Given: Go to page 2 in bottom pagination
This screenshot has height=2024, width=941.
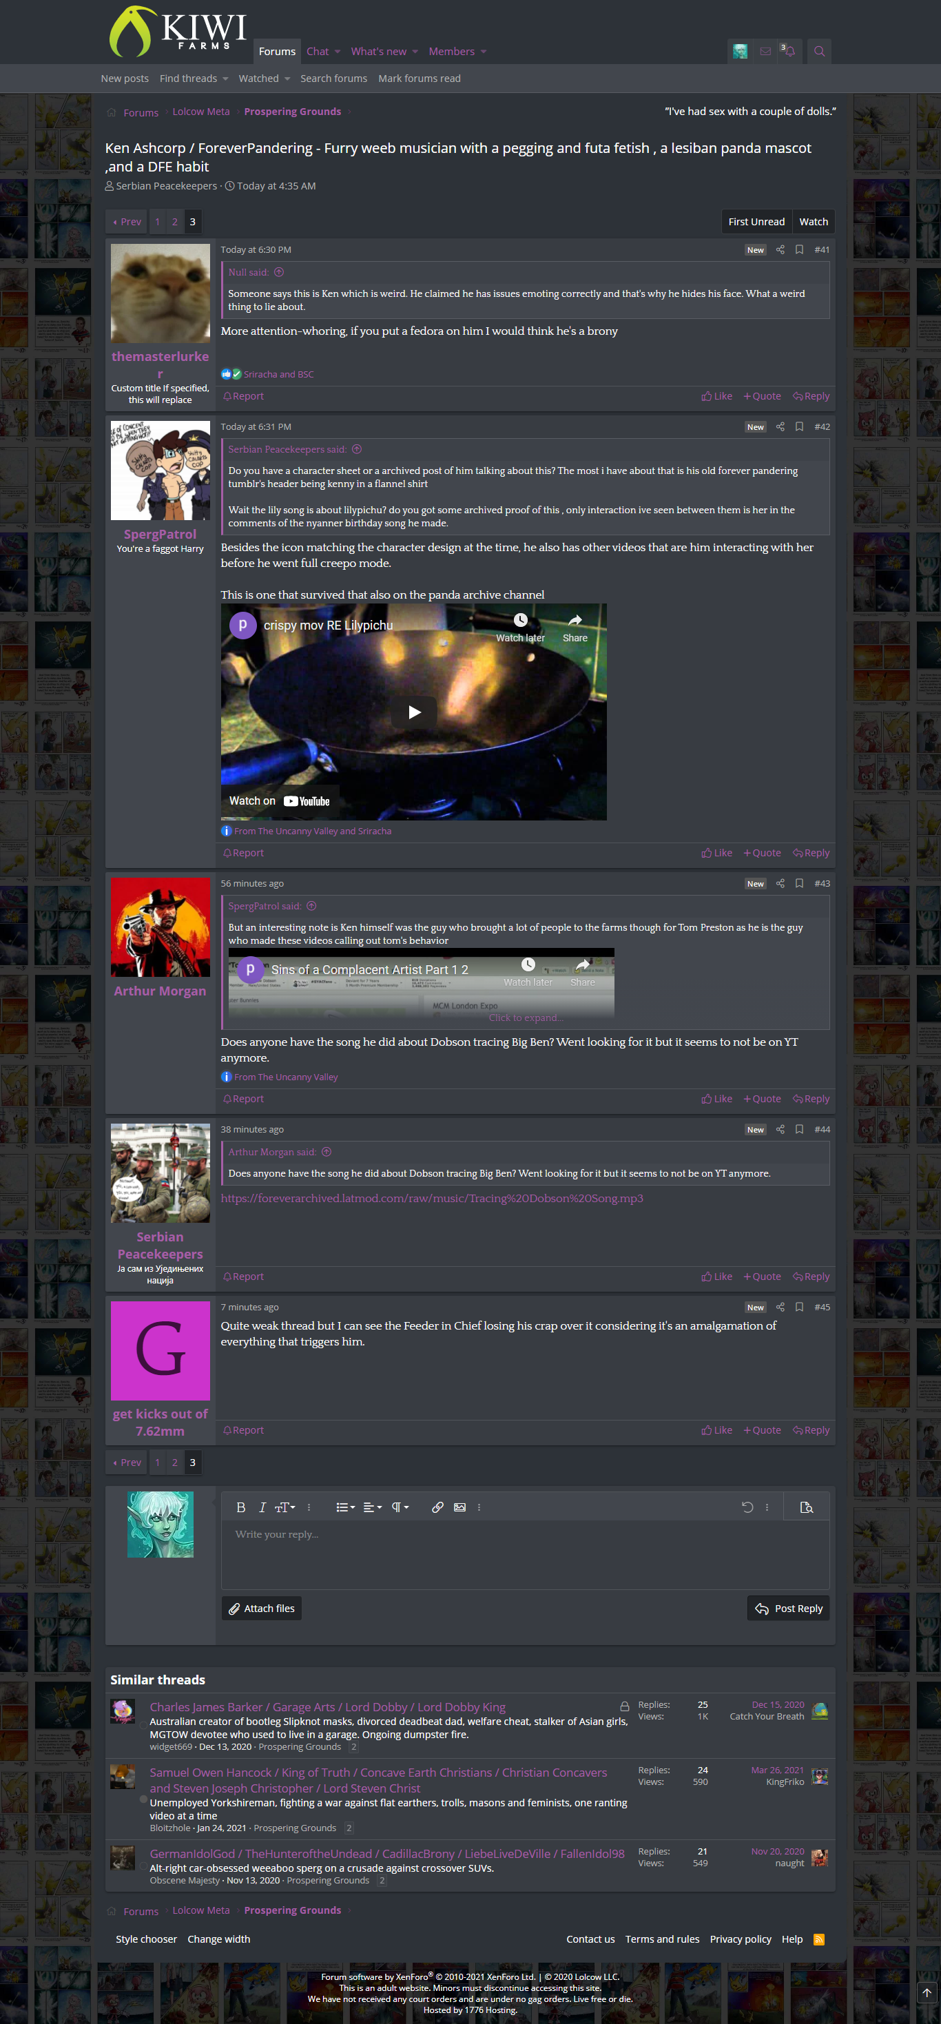Looking at the screenshot, I should point(174,1463).
